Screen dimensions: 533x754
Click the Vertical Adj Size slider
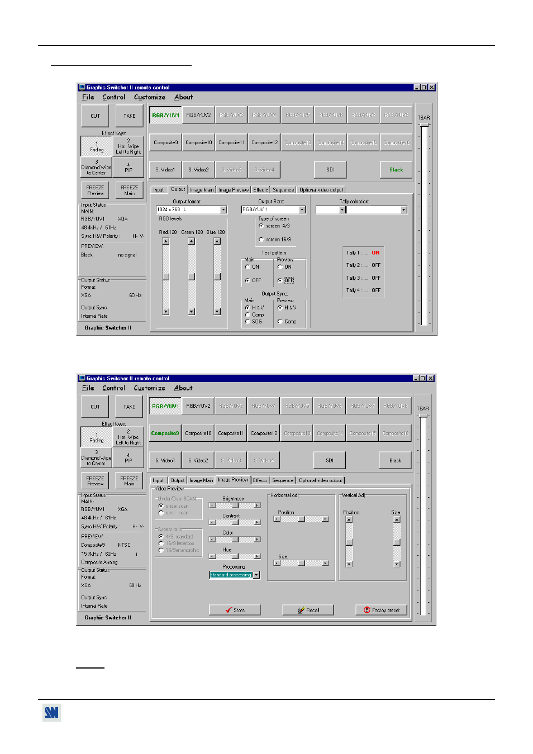tap(397, 542)
